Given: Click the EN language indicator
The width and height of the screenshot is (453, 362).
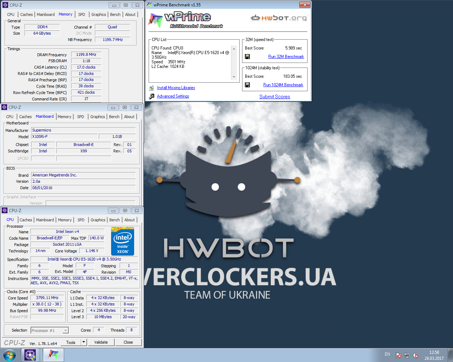Looking at the screenshot, I should pos(387,354).
